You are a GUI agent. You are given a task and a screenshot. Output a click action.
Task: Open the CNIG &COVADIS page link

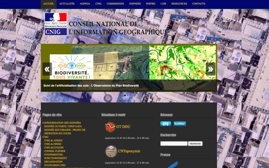tap(54, 148)
